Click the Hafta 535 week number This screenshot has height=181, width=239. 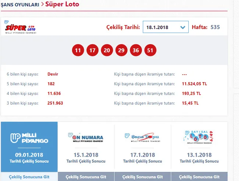(215, 27)
